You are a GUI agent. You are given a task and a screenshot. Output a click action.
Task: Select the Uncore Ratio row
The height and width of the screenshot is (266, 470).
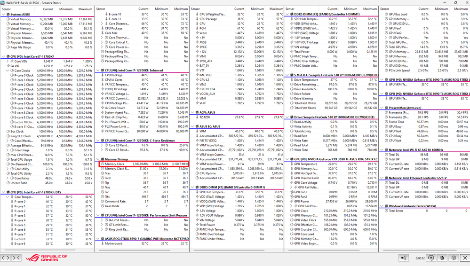(48, 183)
